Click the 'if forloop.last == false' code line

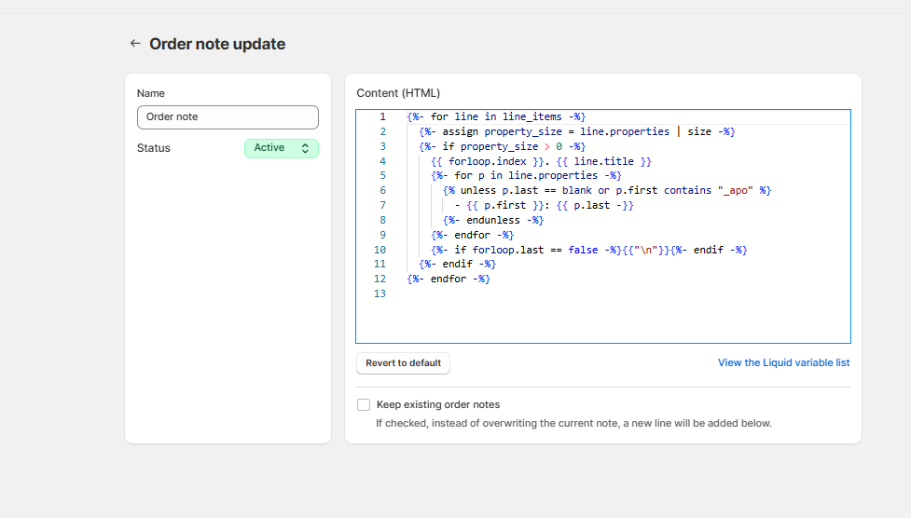[588, 250]
